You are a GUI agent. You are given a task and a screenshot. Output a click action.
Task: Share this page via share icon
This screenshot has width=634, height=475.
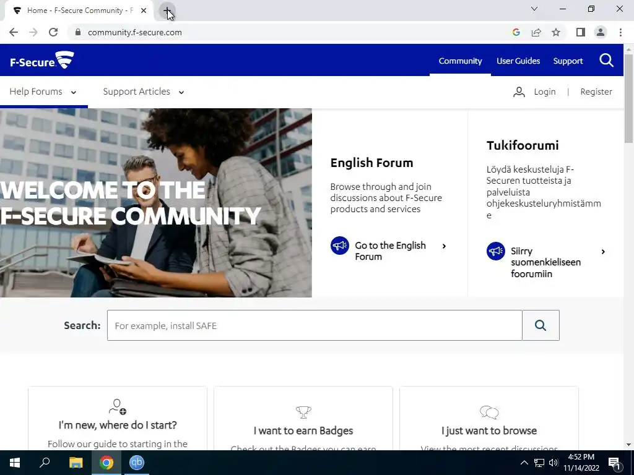(536, 32)
